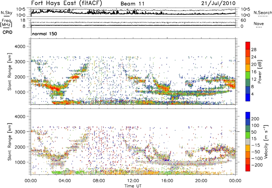The width and height of the screenshot is (272, 188).
Task: Click the 'Time UT' axis label
Action: (x=133, y=186)
